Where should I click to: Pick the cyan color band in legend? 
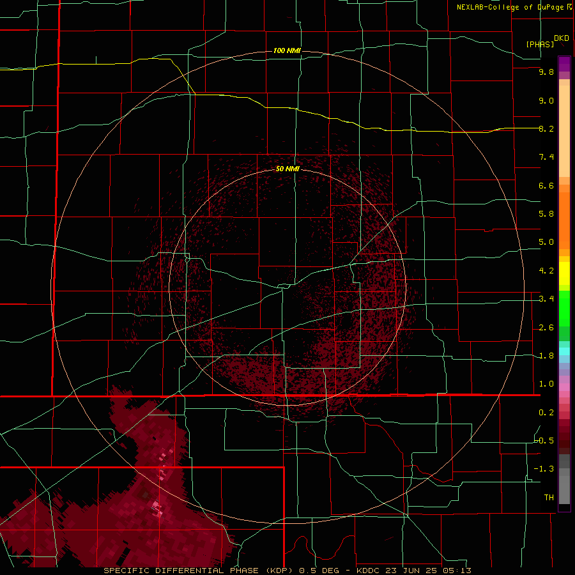564,351
